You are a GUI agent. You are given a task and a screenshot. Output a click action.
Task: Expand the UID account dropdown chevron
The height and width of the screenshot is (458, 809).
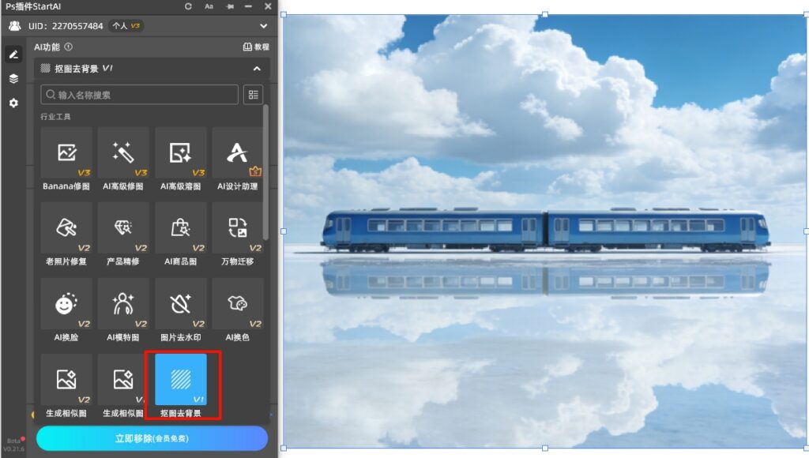coord(264,26)
